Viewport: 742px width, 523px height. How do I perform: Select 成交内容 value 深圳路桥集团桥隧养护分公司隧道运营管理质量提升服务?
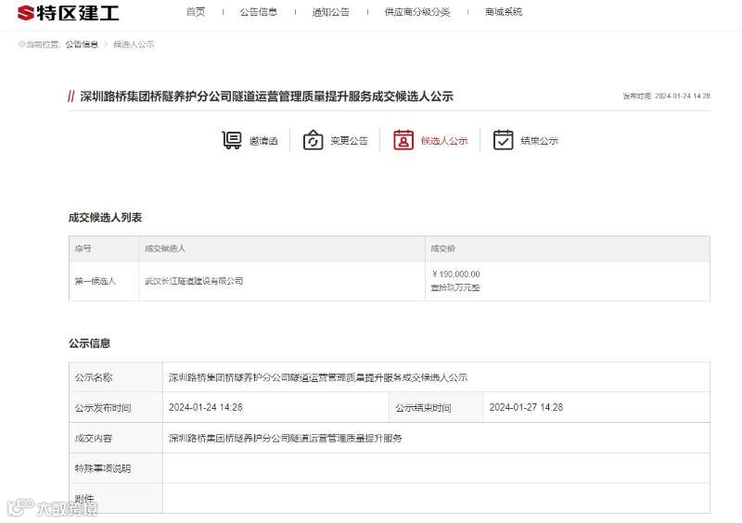286,439
